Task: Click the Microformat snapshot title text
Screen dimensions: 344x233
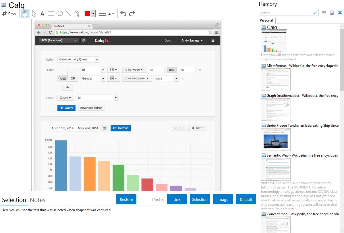Action: pyautogui.click(x=302, y=66)
